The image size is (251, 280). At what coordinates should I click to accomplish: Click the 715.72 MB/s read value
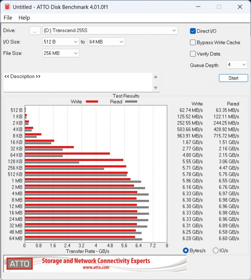(226, 136)
